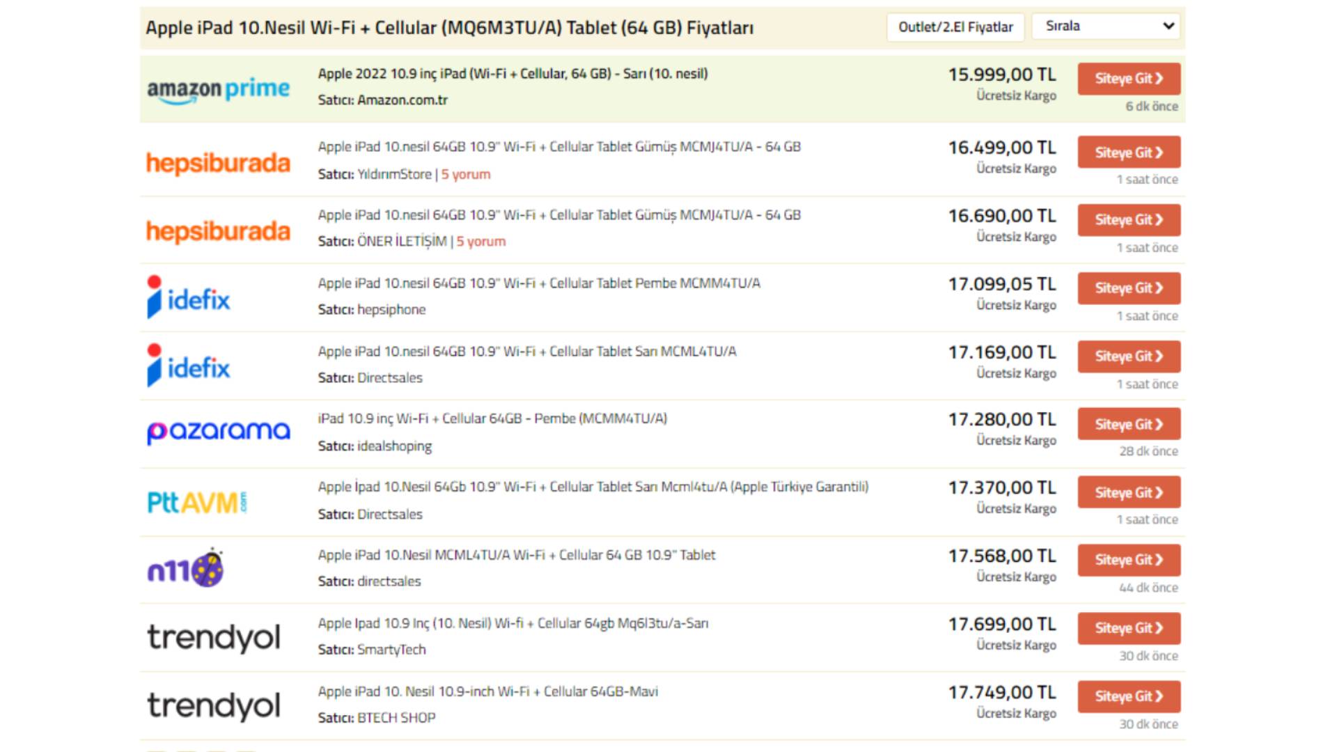
Task: Open the 64GB-Mavi trendyol product title
Action: 488,691
